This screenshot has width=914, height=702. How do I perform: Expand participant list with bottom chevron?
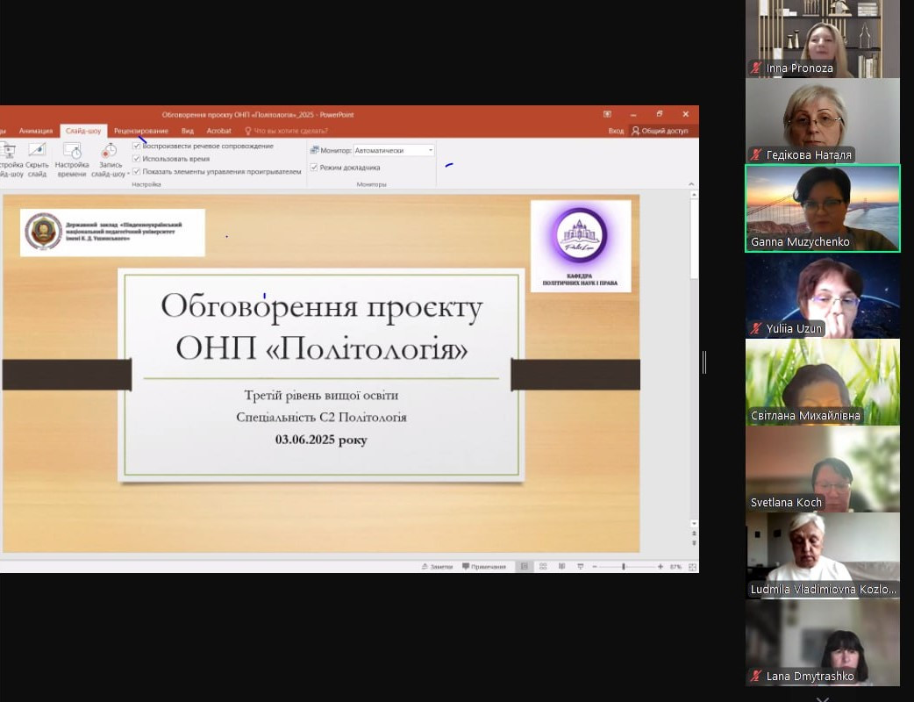[x=823, y=698]
